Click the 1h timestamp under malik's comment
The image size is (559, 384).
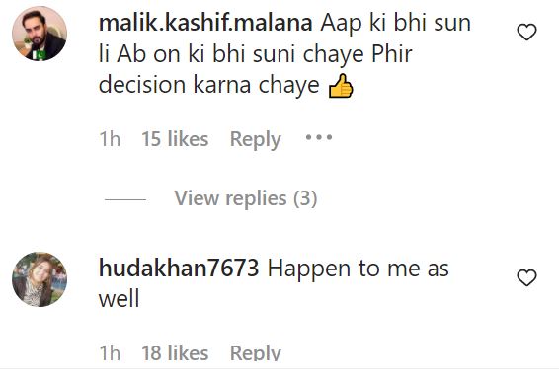(110, 138)
